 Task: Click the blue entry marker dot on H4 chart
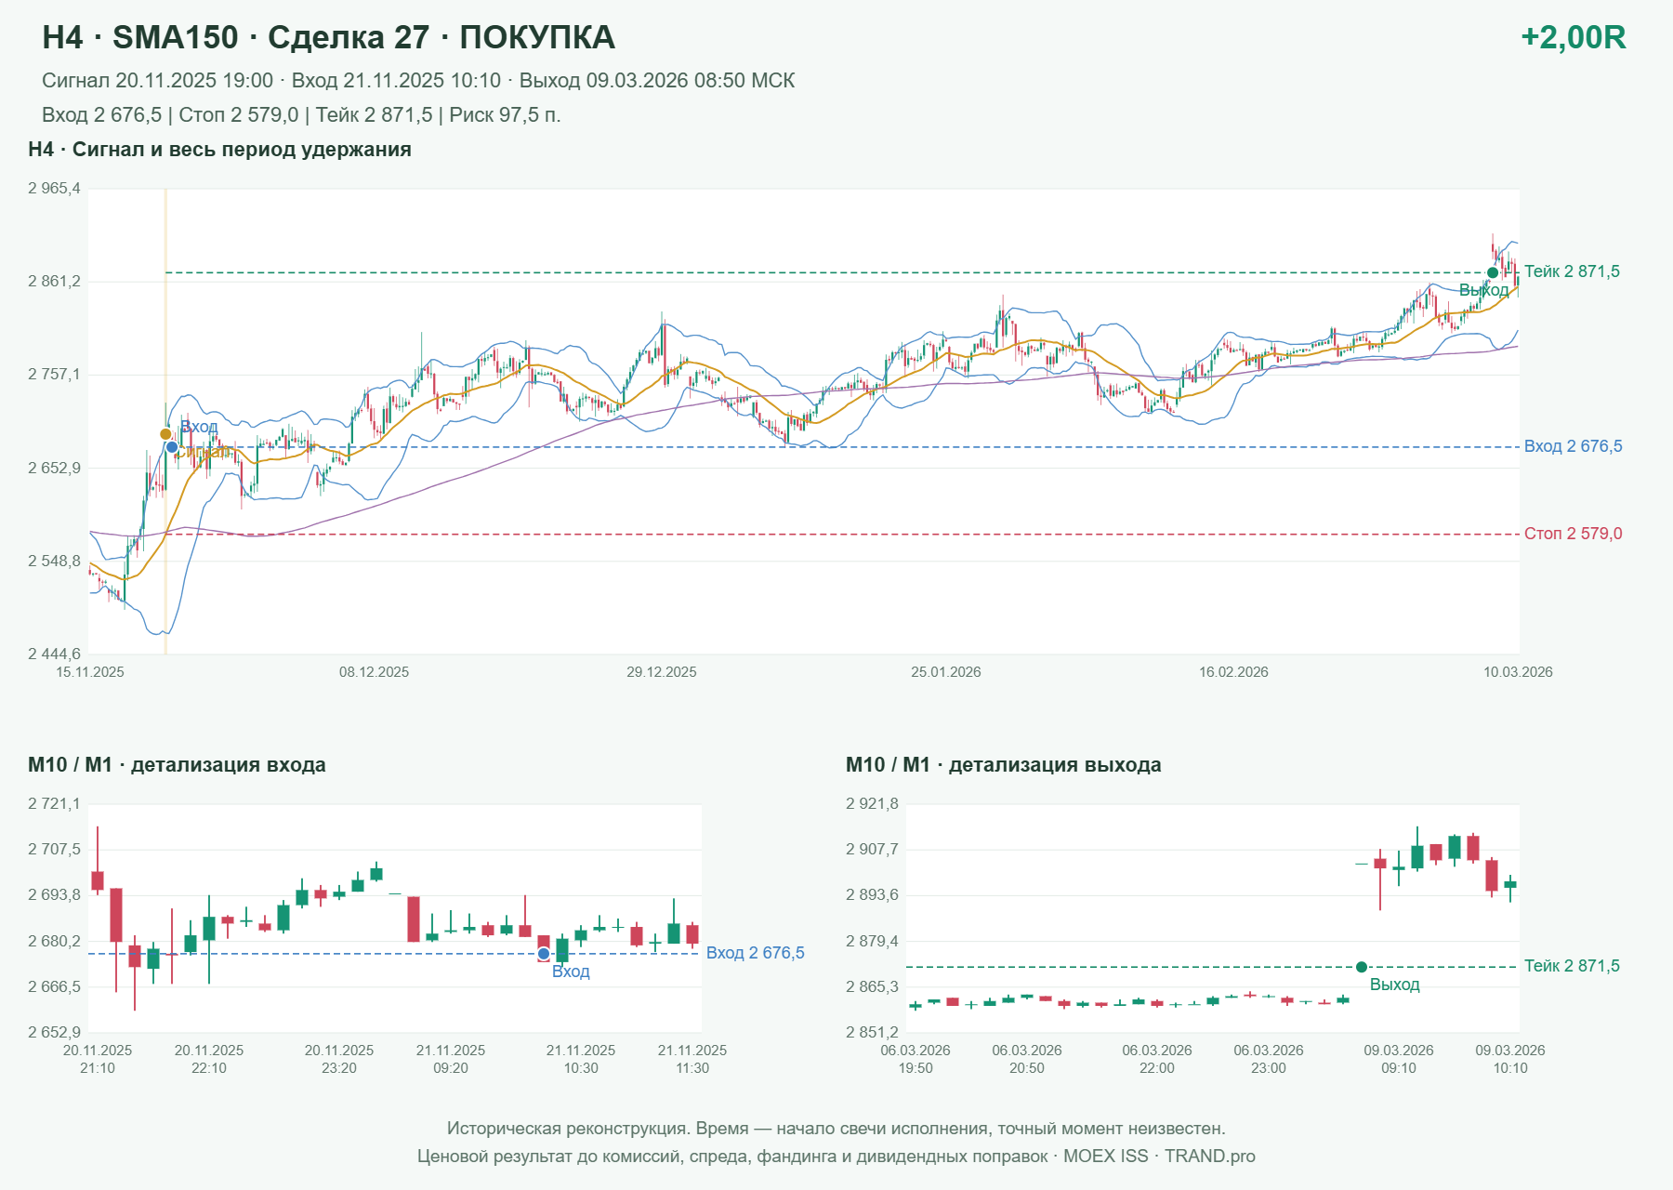[172, 447]
